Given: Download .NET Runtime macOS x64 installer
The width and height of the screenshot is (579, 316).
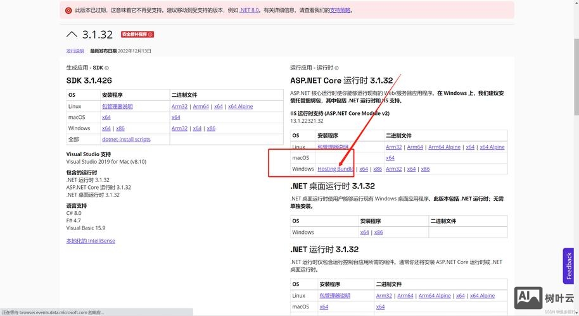Looking at the screenshot, I should tap(324, 307).
